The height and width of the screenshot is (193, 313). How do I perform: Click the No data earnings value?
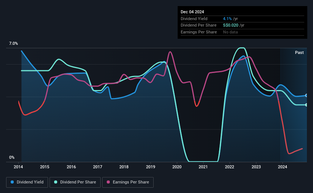pyautogui.click(x=230, y=32)
